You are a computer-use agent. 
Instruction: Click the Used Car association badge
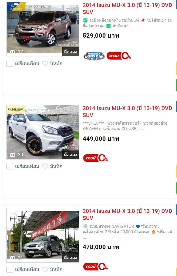coord(94,56)
